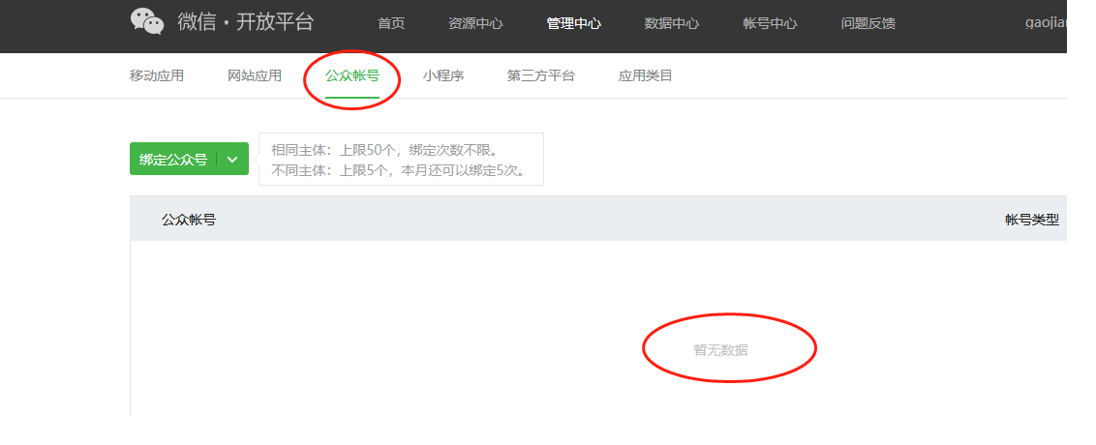Switch to 小程序 tab
1096x445 pixels.
(443, 75)
